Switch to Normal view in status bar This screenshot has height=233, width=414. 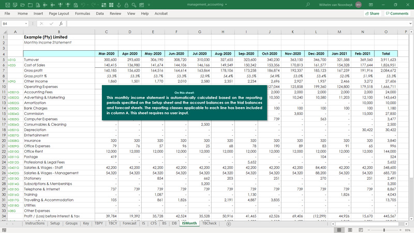[339, 230]
